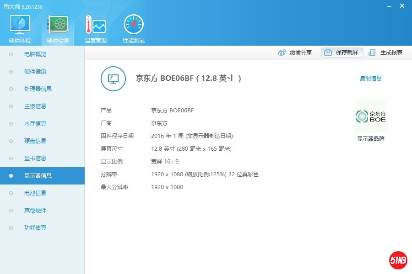Open the 硬件体检 hardware checkup icon
Viewport: 412px width, 274px height.
point(20,24)
